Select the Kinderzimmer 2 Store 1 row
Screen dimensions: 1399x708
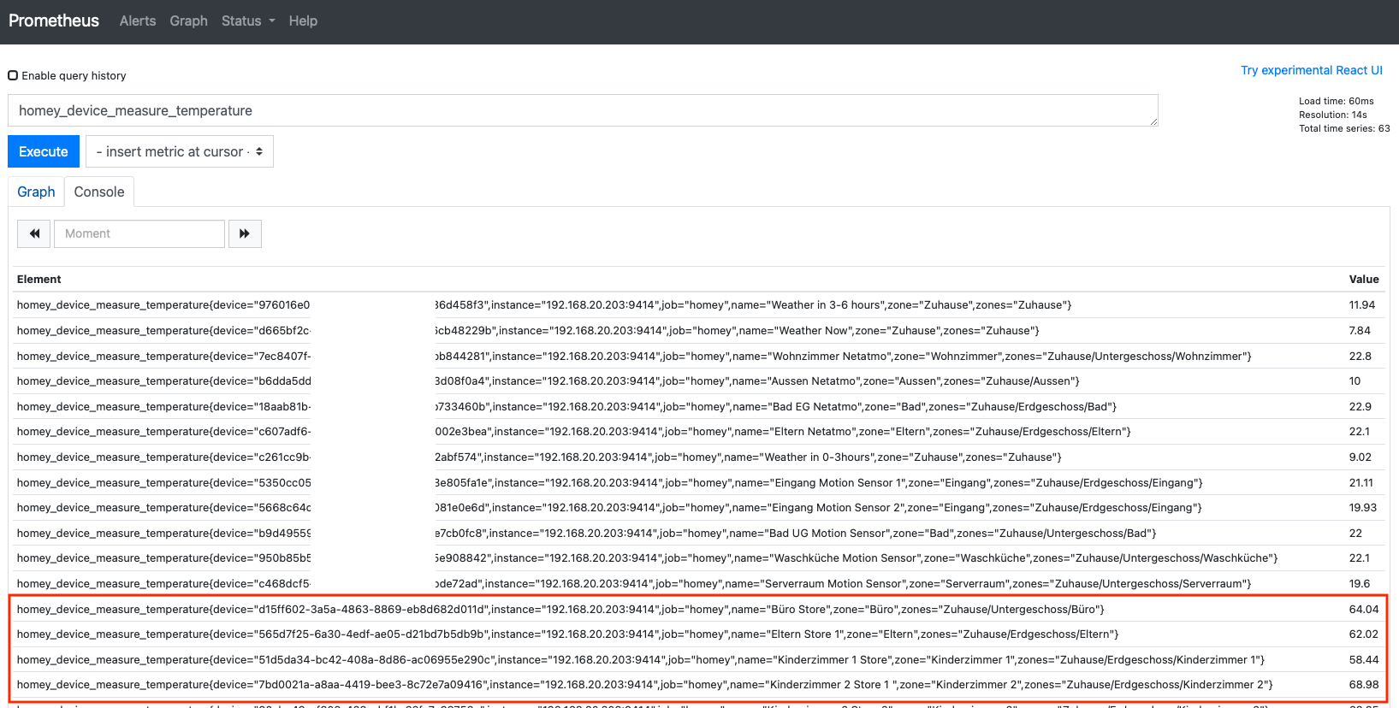[x=701, y=684]
